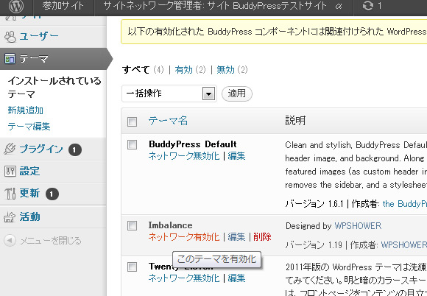The height and width of the screenshot is (296, 427).
Task: Click the 更新 update count badge
Action: pyautogui.click(x=52, y=194)
